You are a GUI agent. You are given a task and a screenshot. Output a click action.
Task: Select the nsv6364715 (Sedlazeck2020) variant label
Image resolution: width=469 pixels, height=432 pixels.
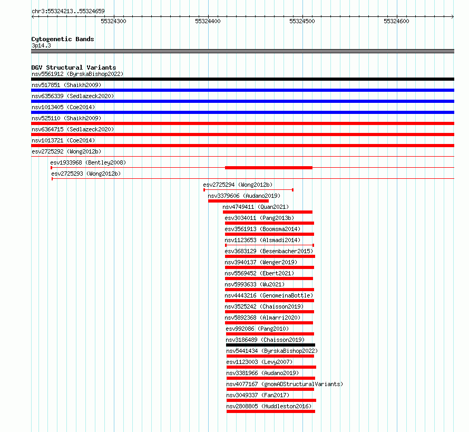tap(73, 129)
